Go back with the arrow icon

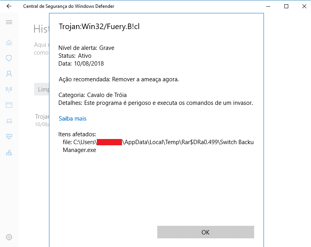click(x=9, y=6)
